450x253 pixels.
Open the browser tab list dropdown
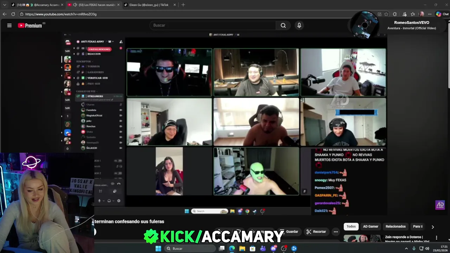[5, 5]
